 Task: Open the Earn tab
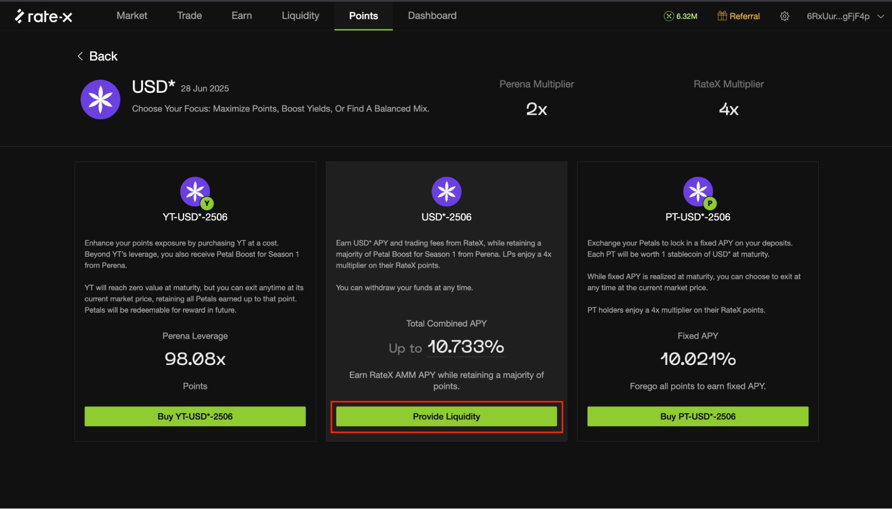241,16
